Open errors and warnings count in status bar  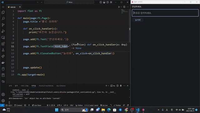coord(9,105)
